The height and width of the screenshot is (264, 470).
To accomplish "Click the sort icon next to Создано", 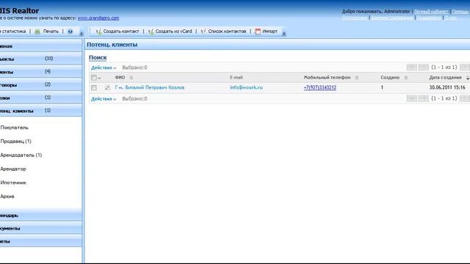I will (x=406, y=78).
